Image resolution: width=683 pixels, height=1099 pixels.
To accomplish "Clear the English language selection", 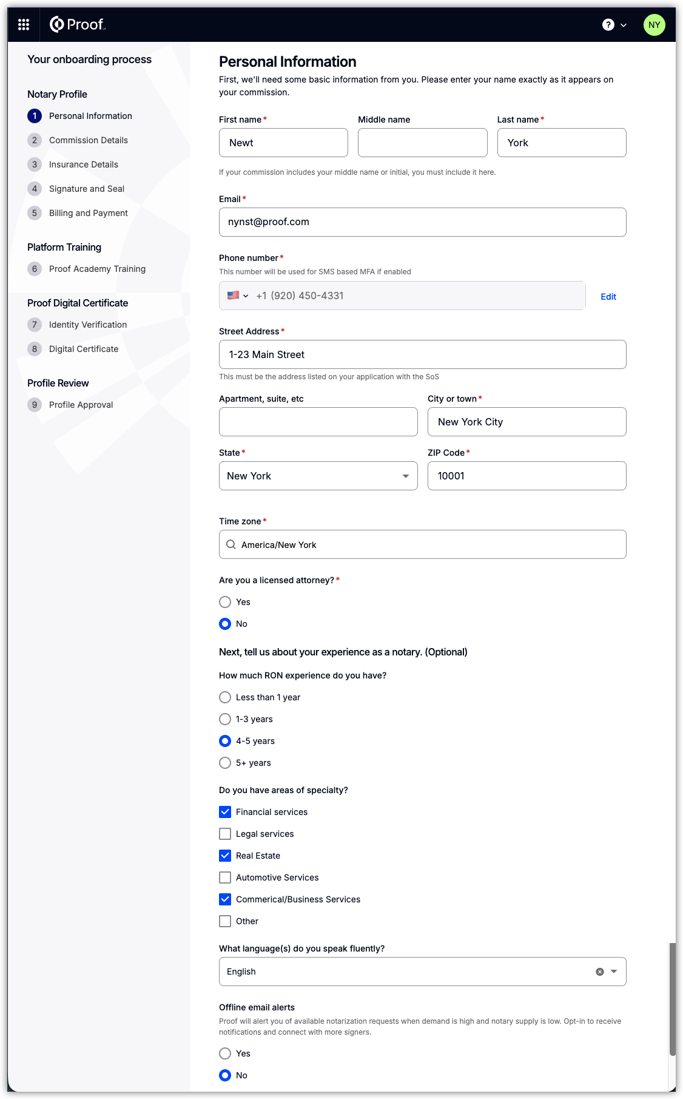I will [600, 972].
